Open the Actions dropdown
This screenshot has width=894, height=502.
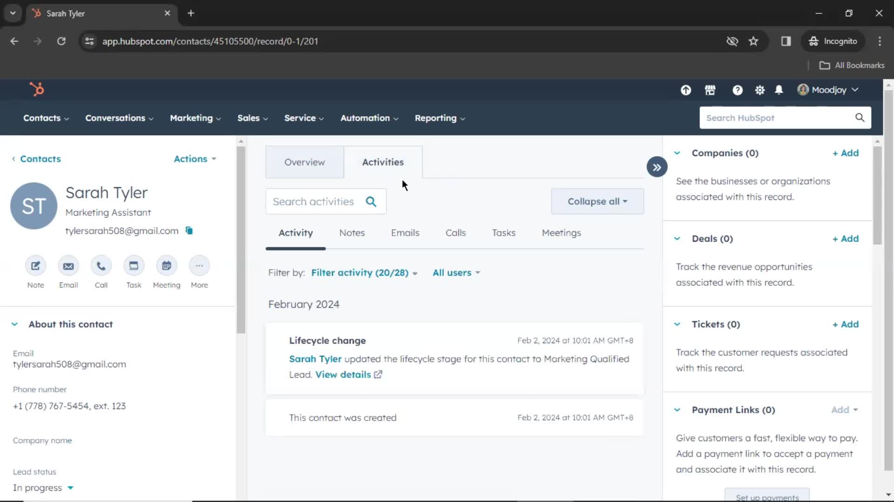click(x=195, y=159)
